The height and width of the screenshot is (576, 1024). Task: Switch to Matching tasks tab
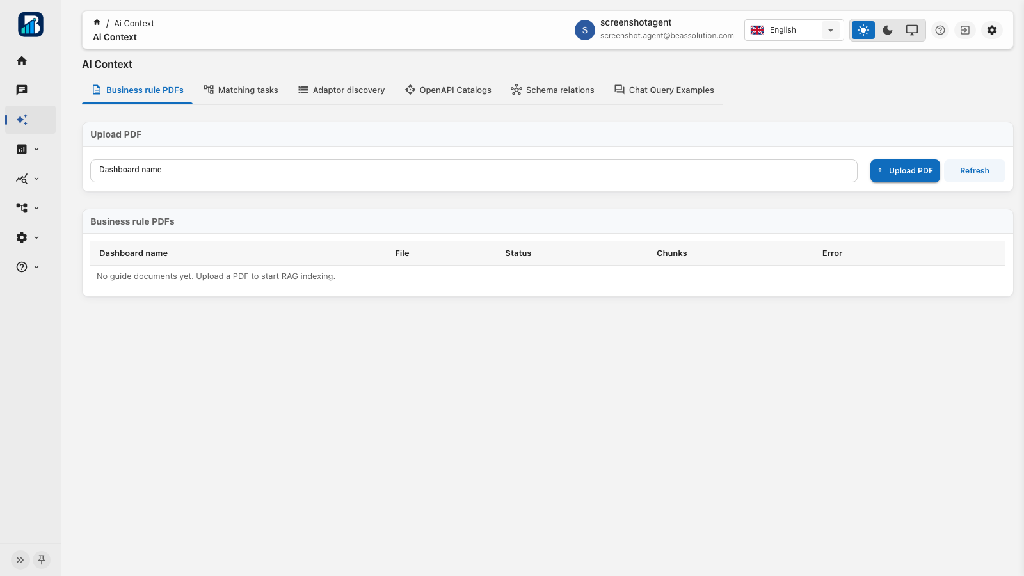[241, 90]
